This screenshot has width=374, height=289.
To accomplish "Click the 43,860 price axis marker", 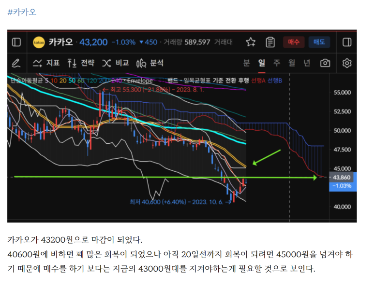I will [342, 178].
